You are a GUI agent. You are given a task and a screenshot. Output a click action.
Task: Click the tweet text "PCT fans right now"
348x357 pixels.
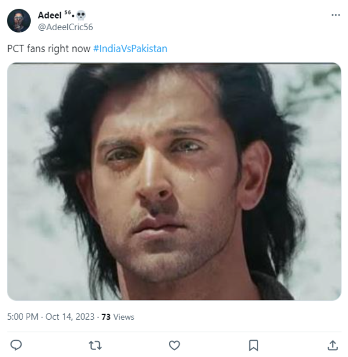(x=48, y=49)
